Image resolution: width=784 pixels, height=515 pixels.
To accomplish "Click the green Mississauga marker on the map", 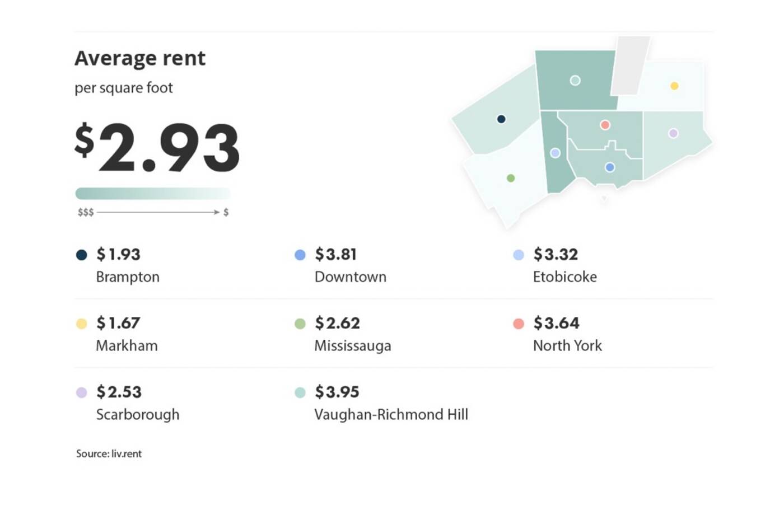I will pos(511,178).
